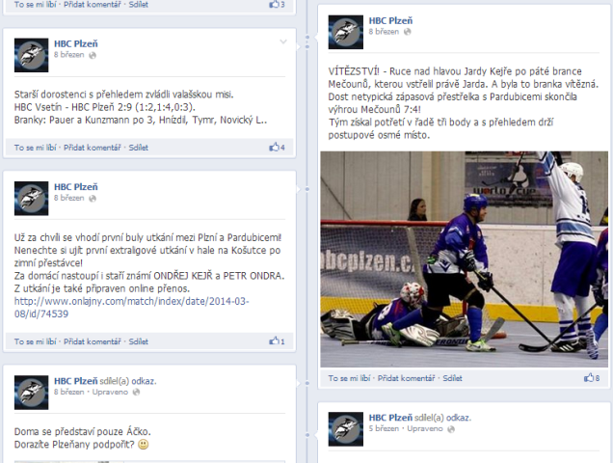Click the like count thumb showing 4
The height and width of the screenshot is (463, 613).
click(277, 148)
